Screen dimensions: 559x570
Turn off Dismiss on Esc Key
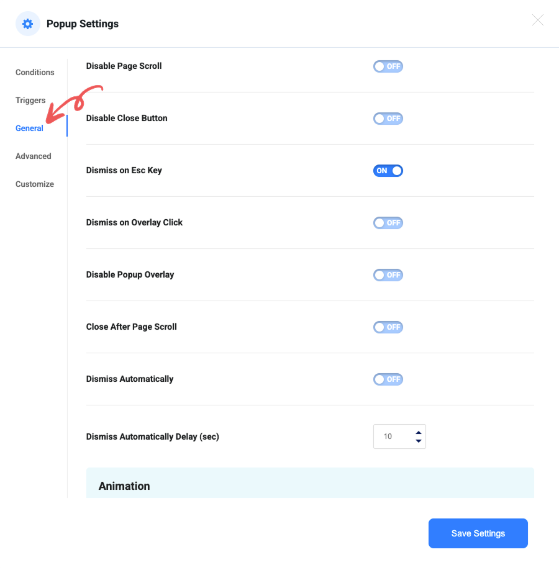[x=388, y=171]
